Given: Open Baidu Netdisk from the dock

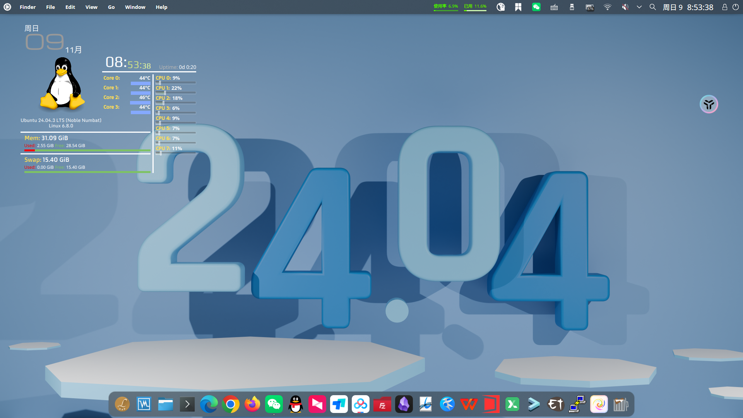Looking at the screenshot, I should coord(360,404).
